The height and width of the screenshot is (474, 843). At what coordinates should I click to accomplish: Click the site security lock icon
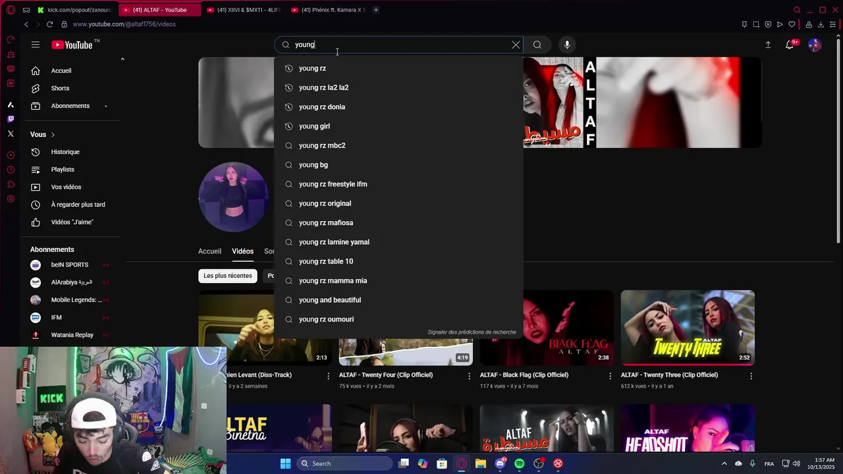pyautogui.click(x=64, y=24)
